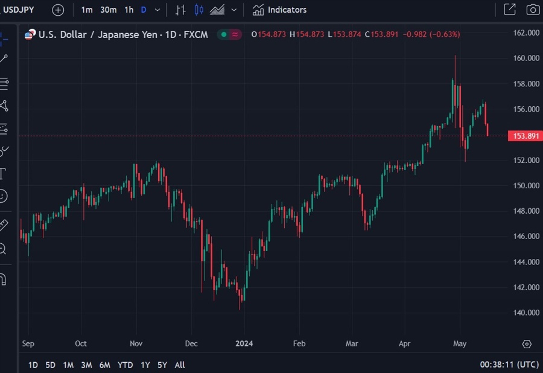Toggle the green candle color pill
Viewport: 543px width, 373px height.
[x=223, y=34]
